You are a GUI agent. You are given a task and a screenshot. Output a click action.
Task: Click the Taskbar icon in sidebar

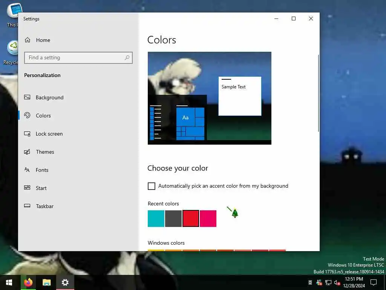pos(27,206)
